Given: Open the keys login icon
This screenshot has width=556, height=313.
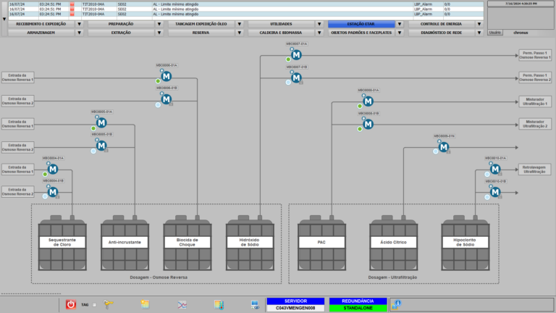Looking at the screenshot, I should coord(108,304).
